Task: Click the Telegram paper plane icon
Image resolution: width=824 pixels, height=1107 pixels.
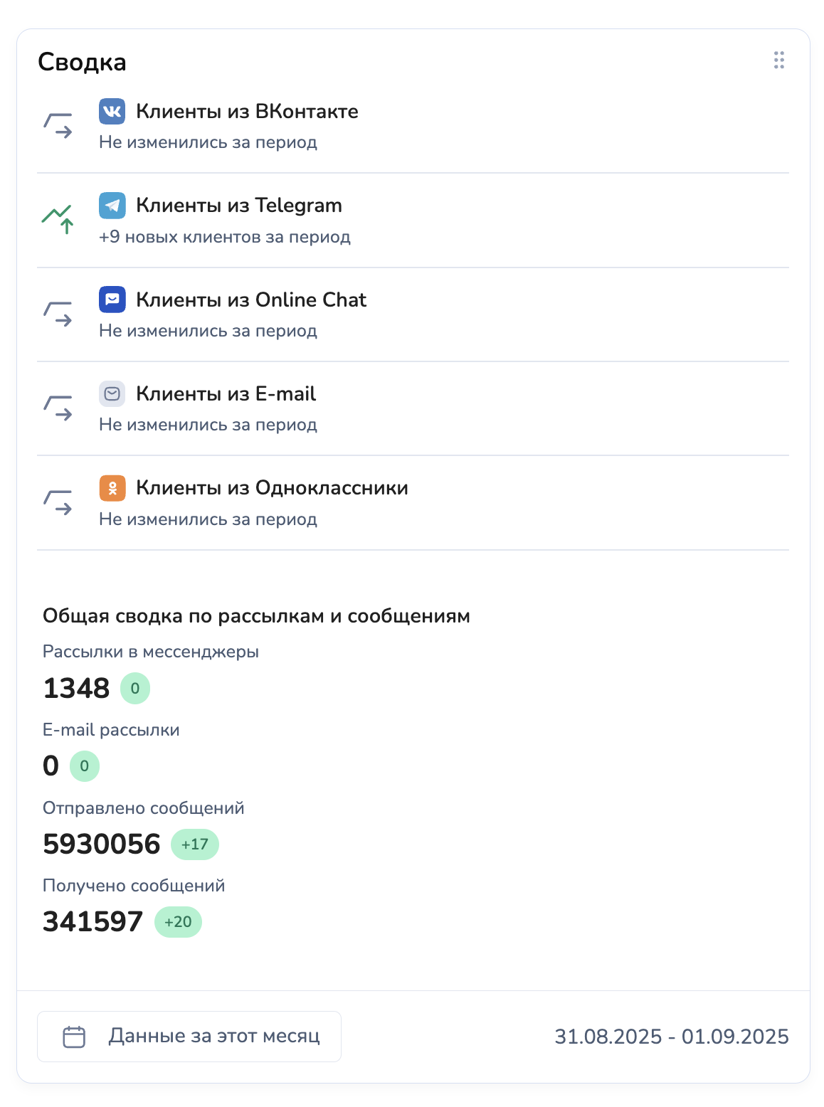Action: click(112, 206)
